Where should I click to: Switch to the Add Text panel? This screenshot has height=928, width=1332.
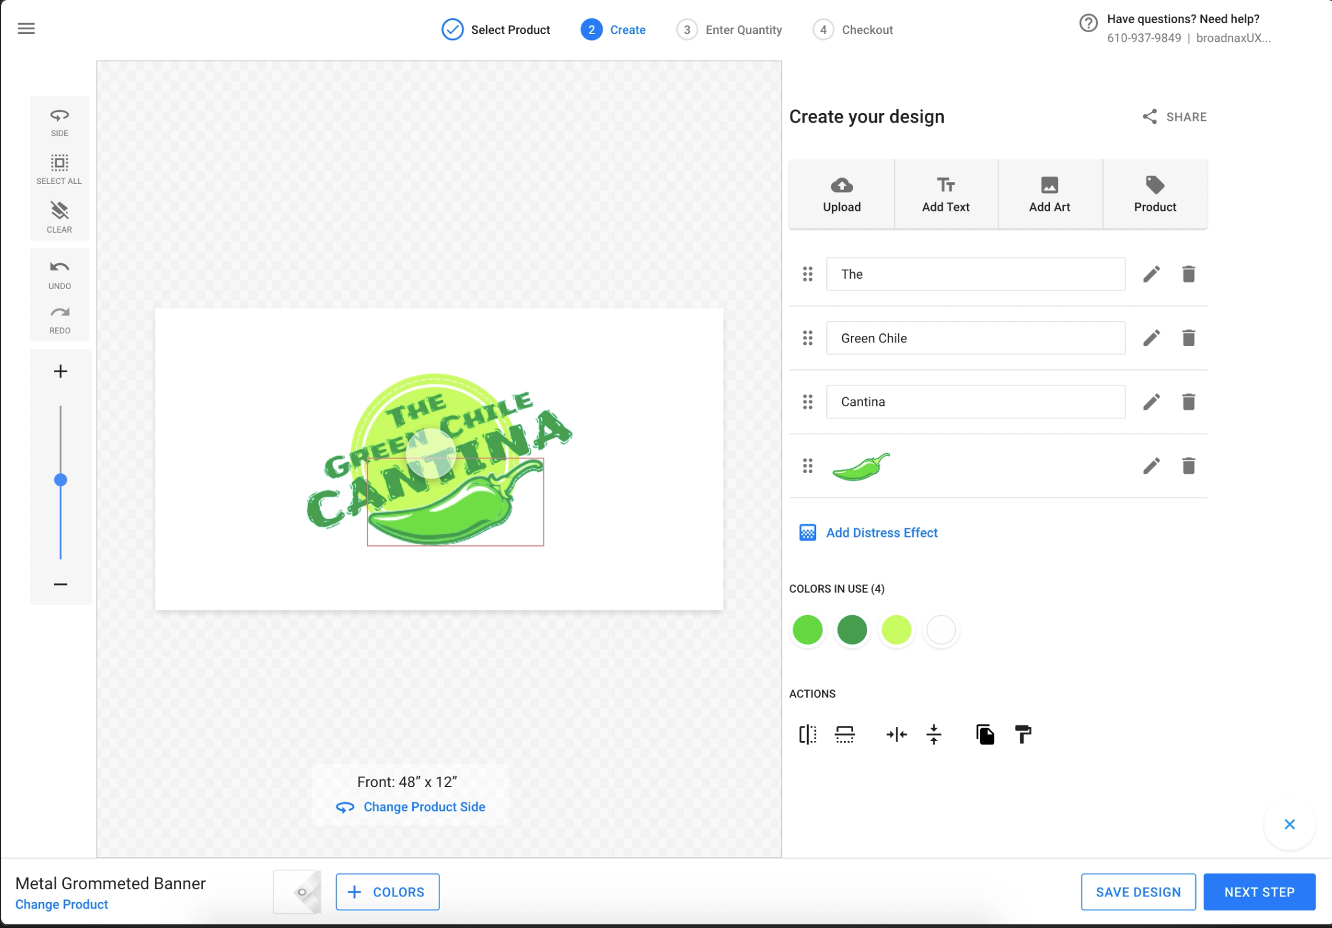[x=946, y=194]
